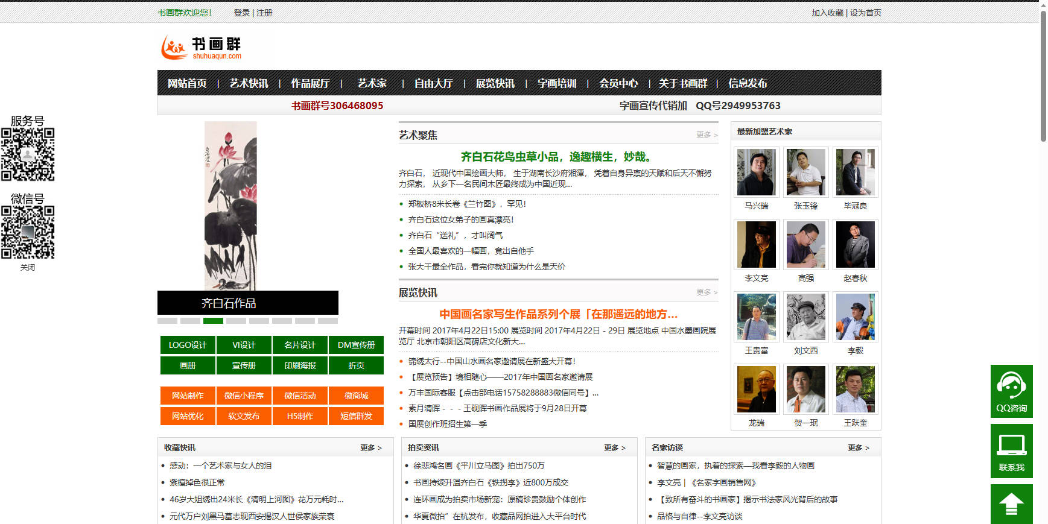Click the LOGO设计 button
The height and width of the screenshot is (524, 1048).
click(x=188, y=345)
